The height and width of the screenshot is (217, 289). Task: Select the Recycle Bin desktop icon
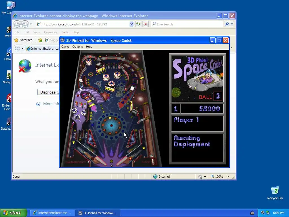click(x=275, y=193)
